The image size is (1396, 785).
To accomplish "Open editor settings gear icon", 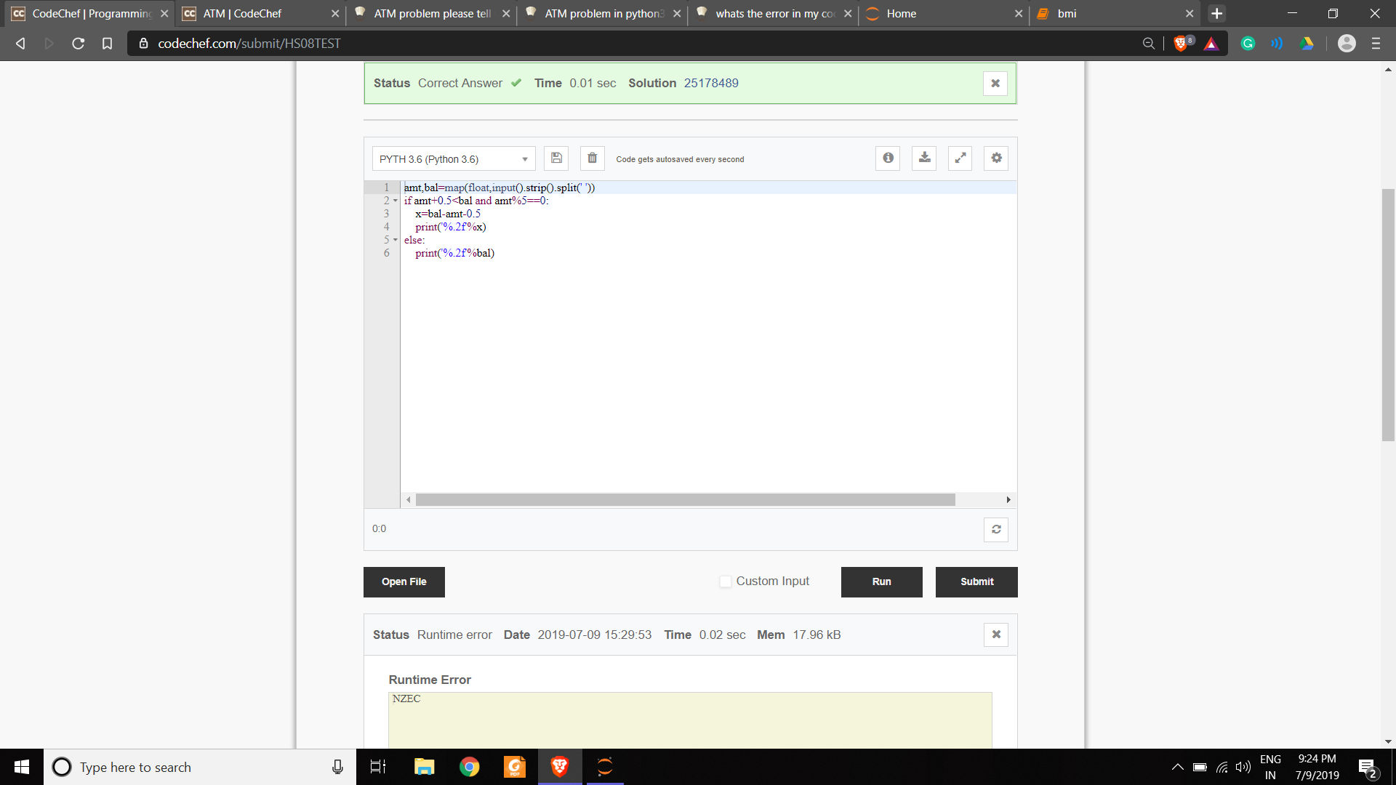I will [x=996, y=158].
